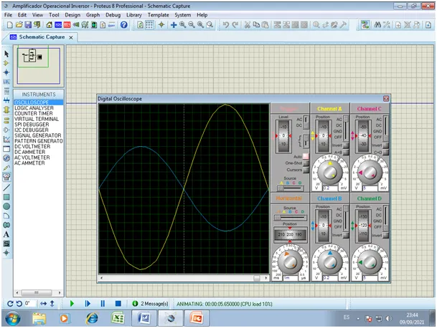This screenshot has height=328, width=437.
Task: Open the Debug menu
Action: [113, 15]
